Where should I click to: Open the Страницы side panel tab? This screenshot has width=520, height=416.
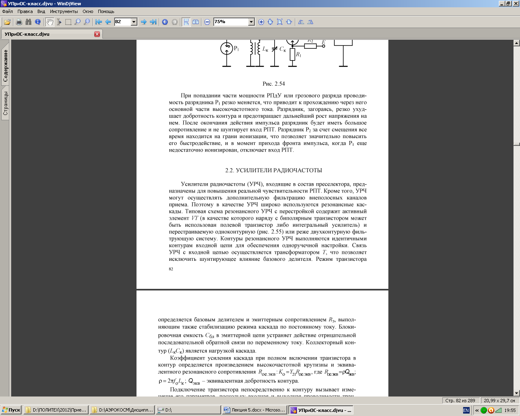click(x=5, y=103)
